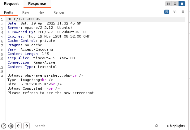Toggle word wrap in response viewer
Screen dimensions: 190x130
[167, 12]
